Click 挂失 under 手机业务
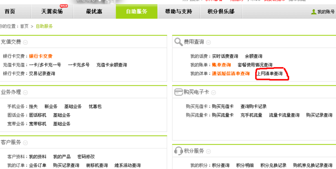The width and height of the screenshot is (336, 169). (x=33, y=106)
